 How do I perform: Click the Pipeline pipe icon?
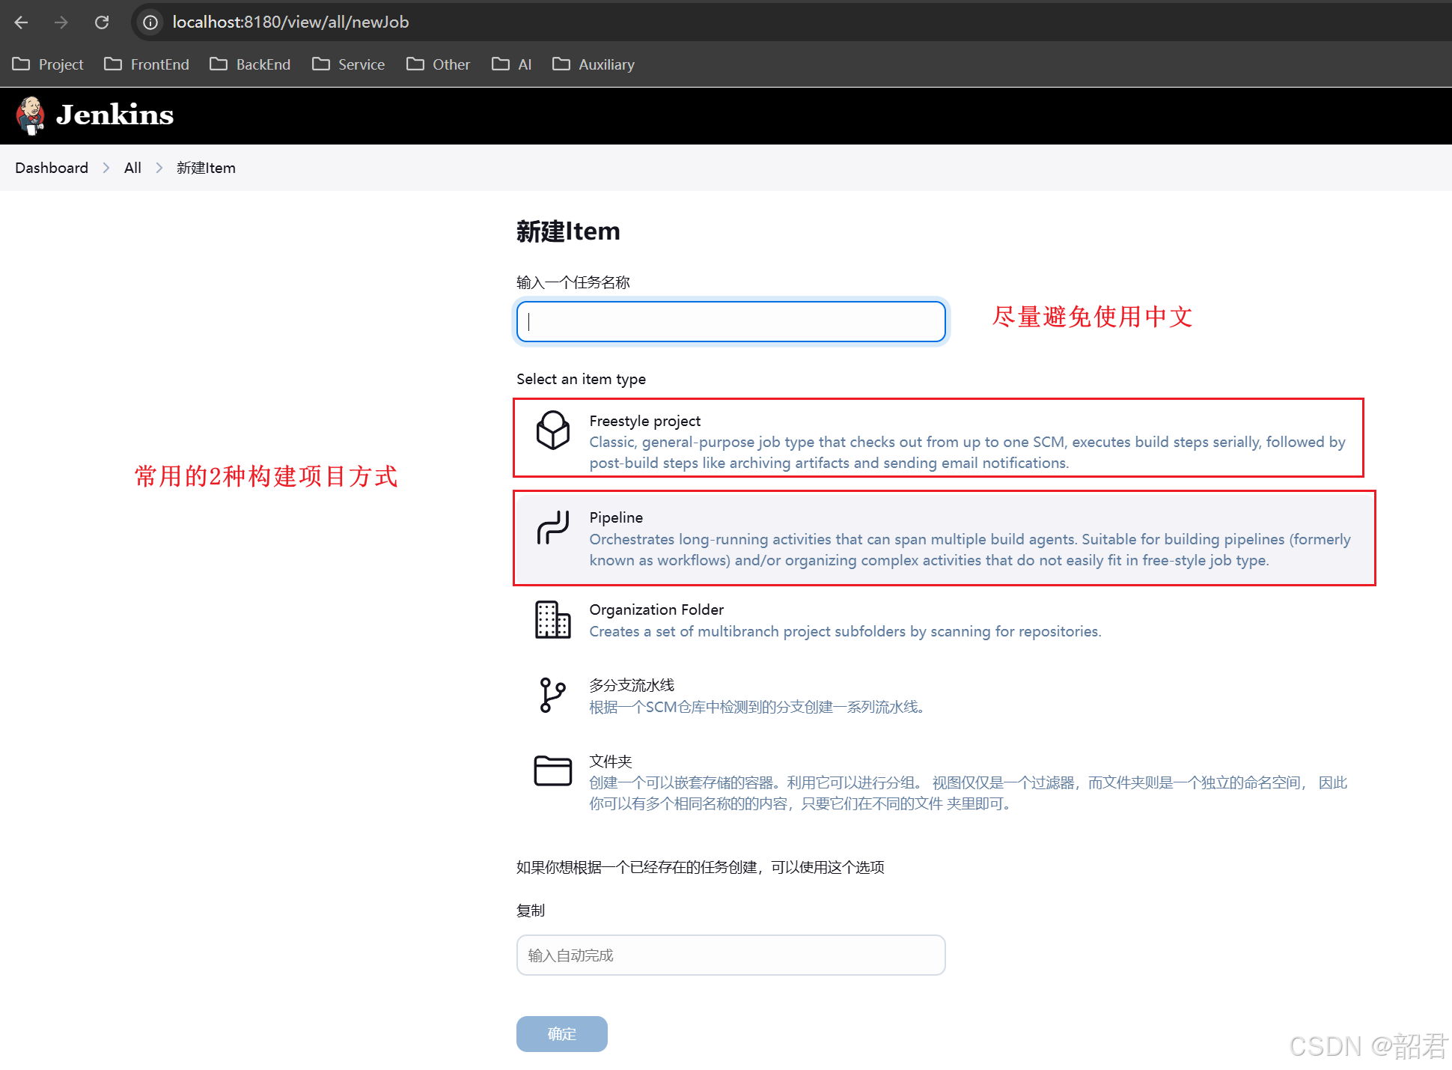(552, 527)
